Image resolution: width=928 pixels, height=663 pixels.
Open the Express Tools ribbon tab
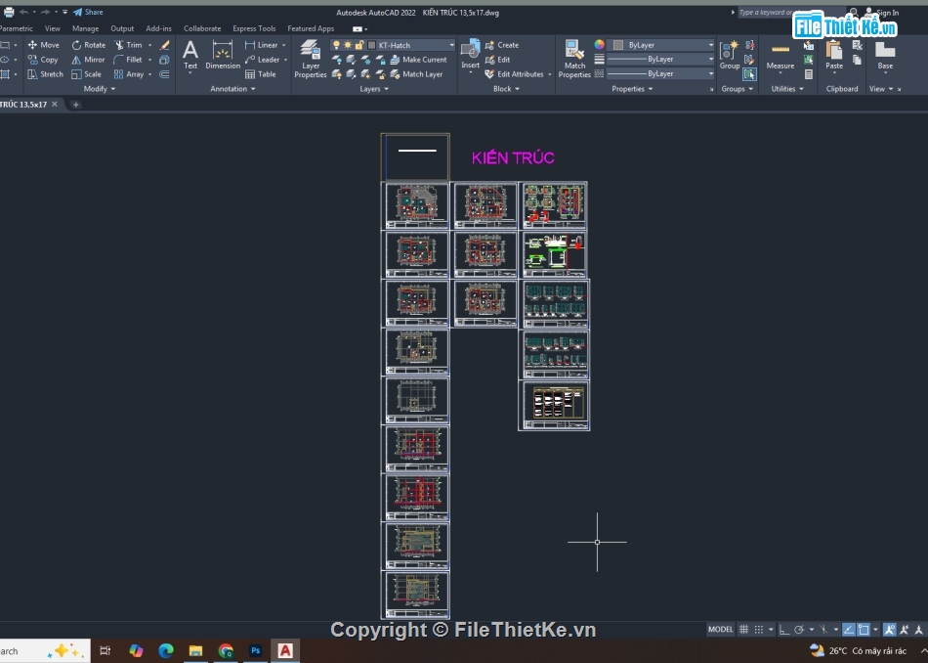[x=254, y=28]
